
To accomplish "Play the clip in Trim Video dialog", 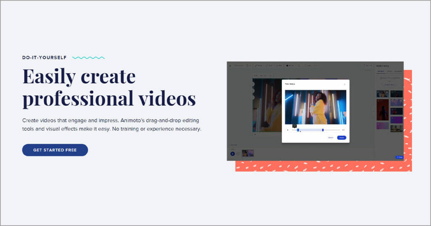I will tap(288, 130).
